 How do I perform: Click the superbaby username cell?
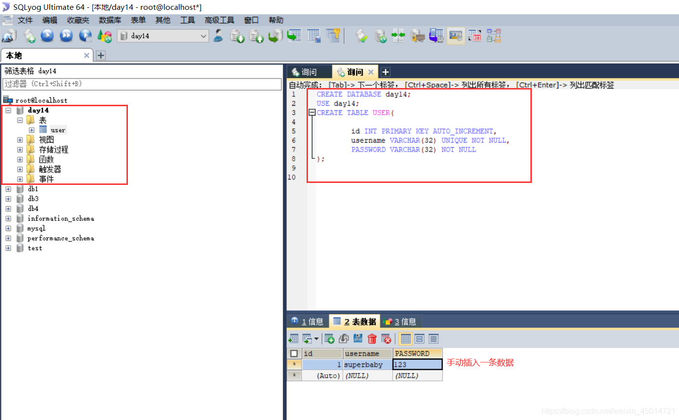[368, 364]
